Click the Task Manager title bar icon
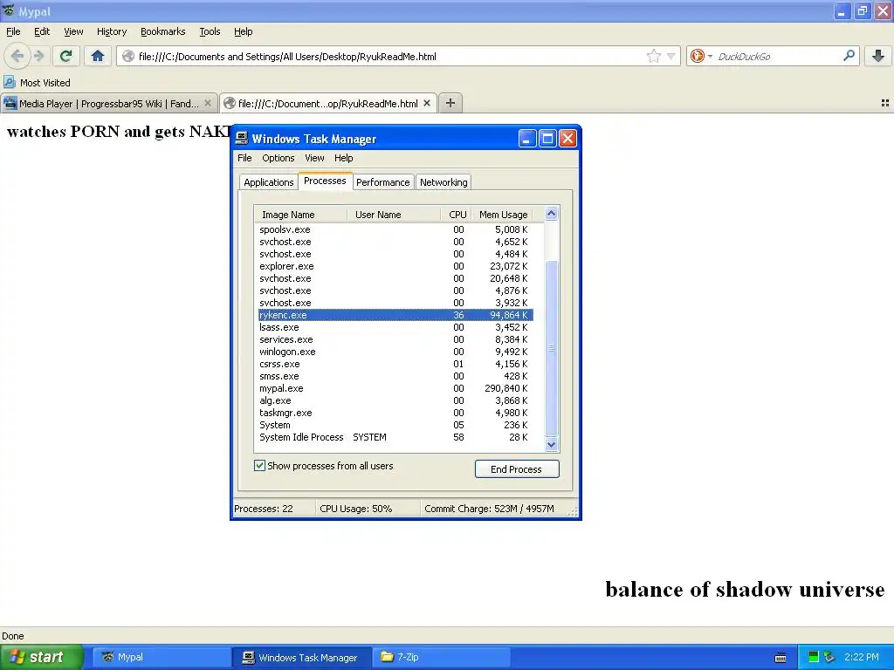 243,139
